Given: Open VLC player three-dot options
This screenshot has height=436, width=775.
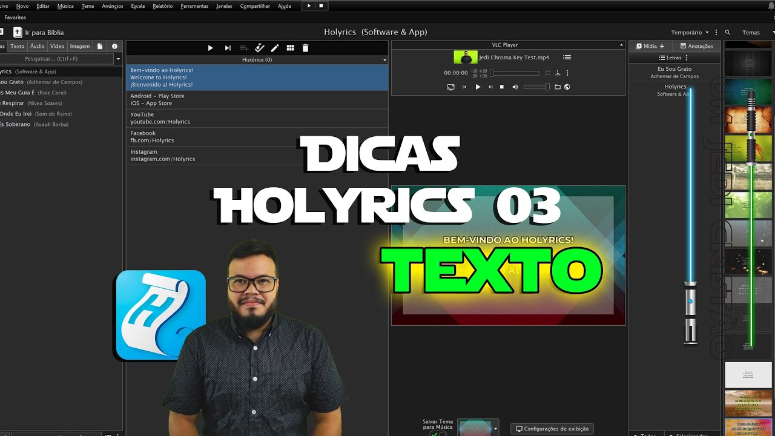Looking at the screenshot, I should coord(567,73).
